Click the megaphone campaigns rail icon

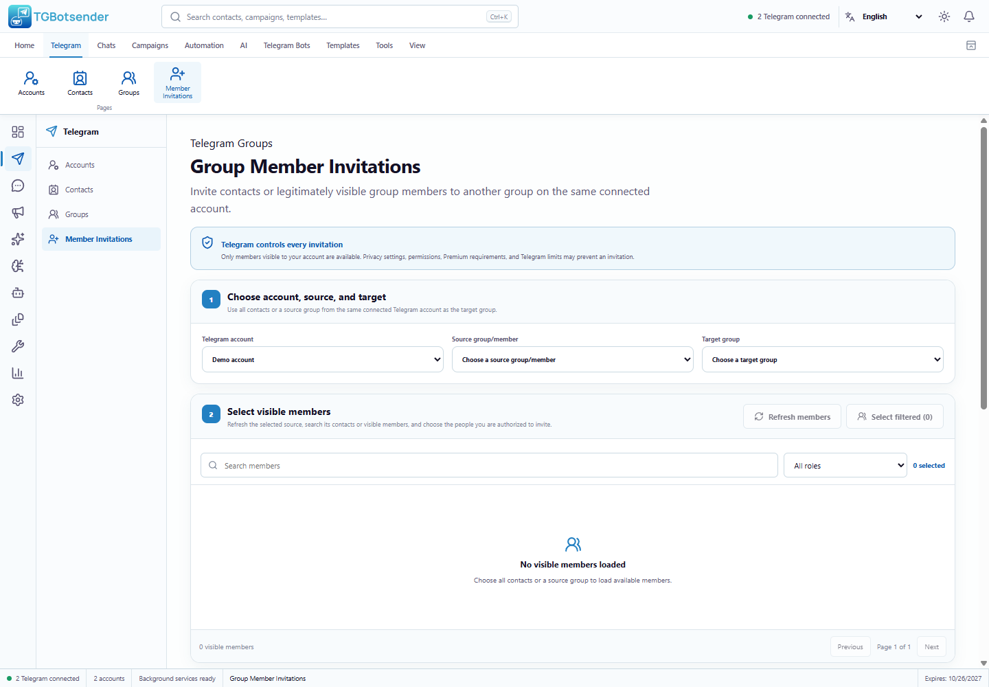pyautogui.click(x=18, y=212)
